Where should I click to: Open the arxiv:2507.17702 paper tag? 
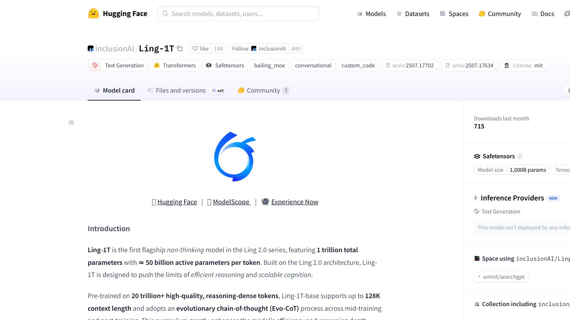coord(409,65)
